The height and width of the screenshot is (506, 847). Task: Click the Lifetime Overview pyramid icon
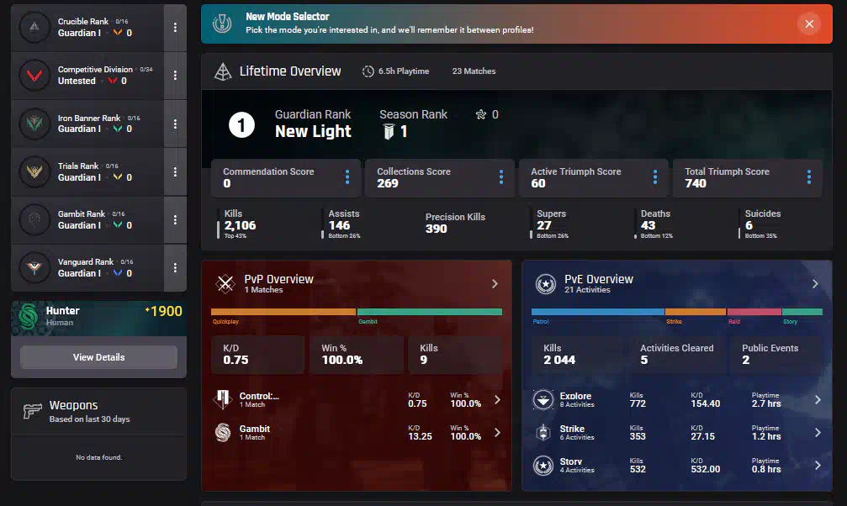[x=223, y=71]
